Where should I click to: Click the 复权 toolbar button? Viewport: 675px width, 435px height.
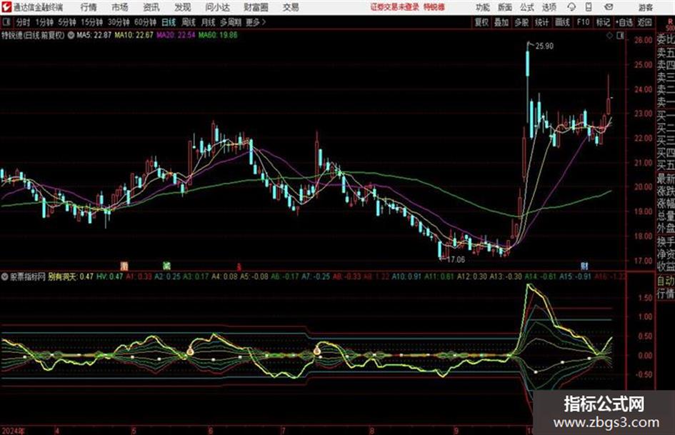tap(481, 22)
